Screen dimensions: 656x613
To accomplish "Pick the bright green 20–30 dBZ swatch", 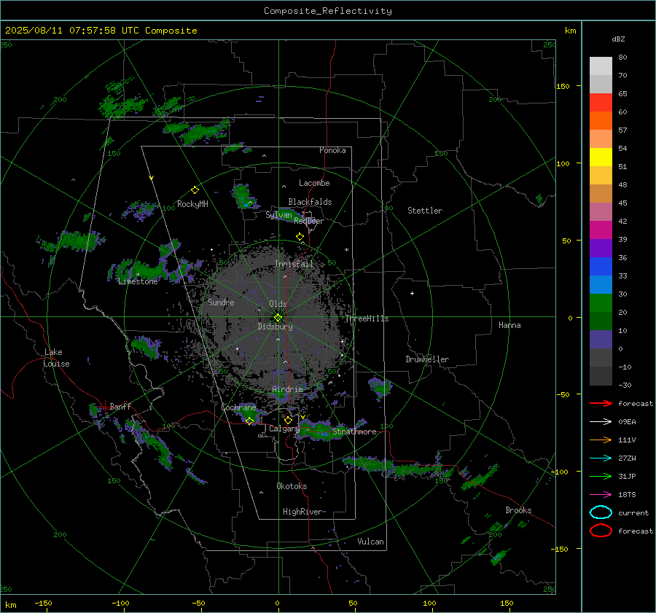I will coord(601,303).
